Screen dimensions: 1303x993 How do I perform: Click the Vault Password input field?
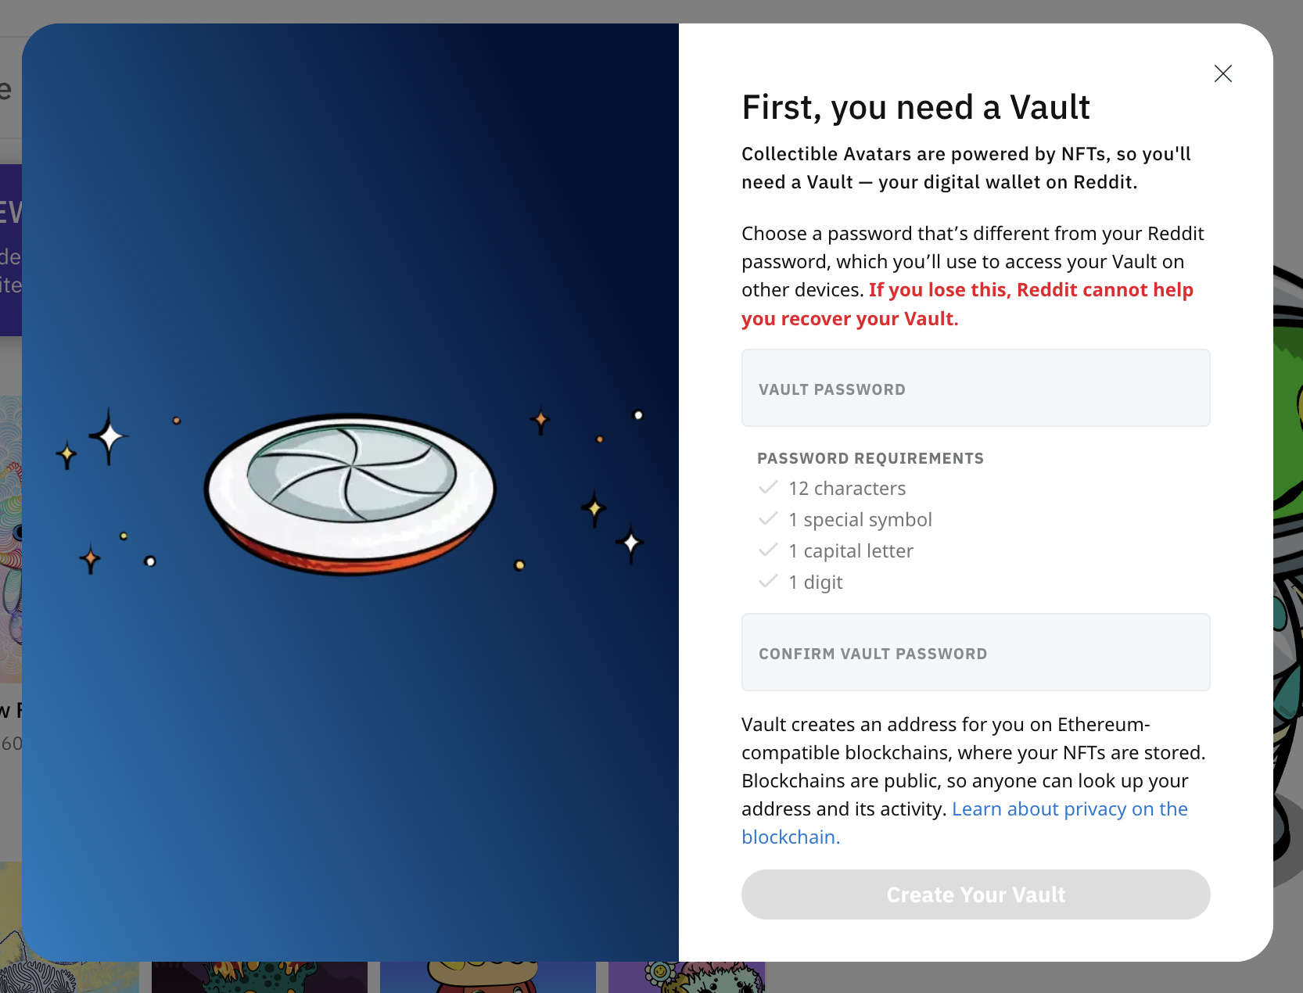point(976,388)
